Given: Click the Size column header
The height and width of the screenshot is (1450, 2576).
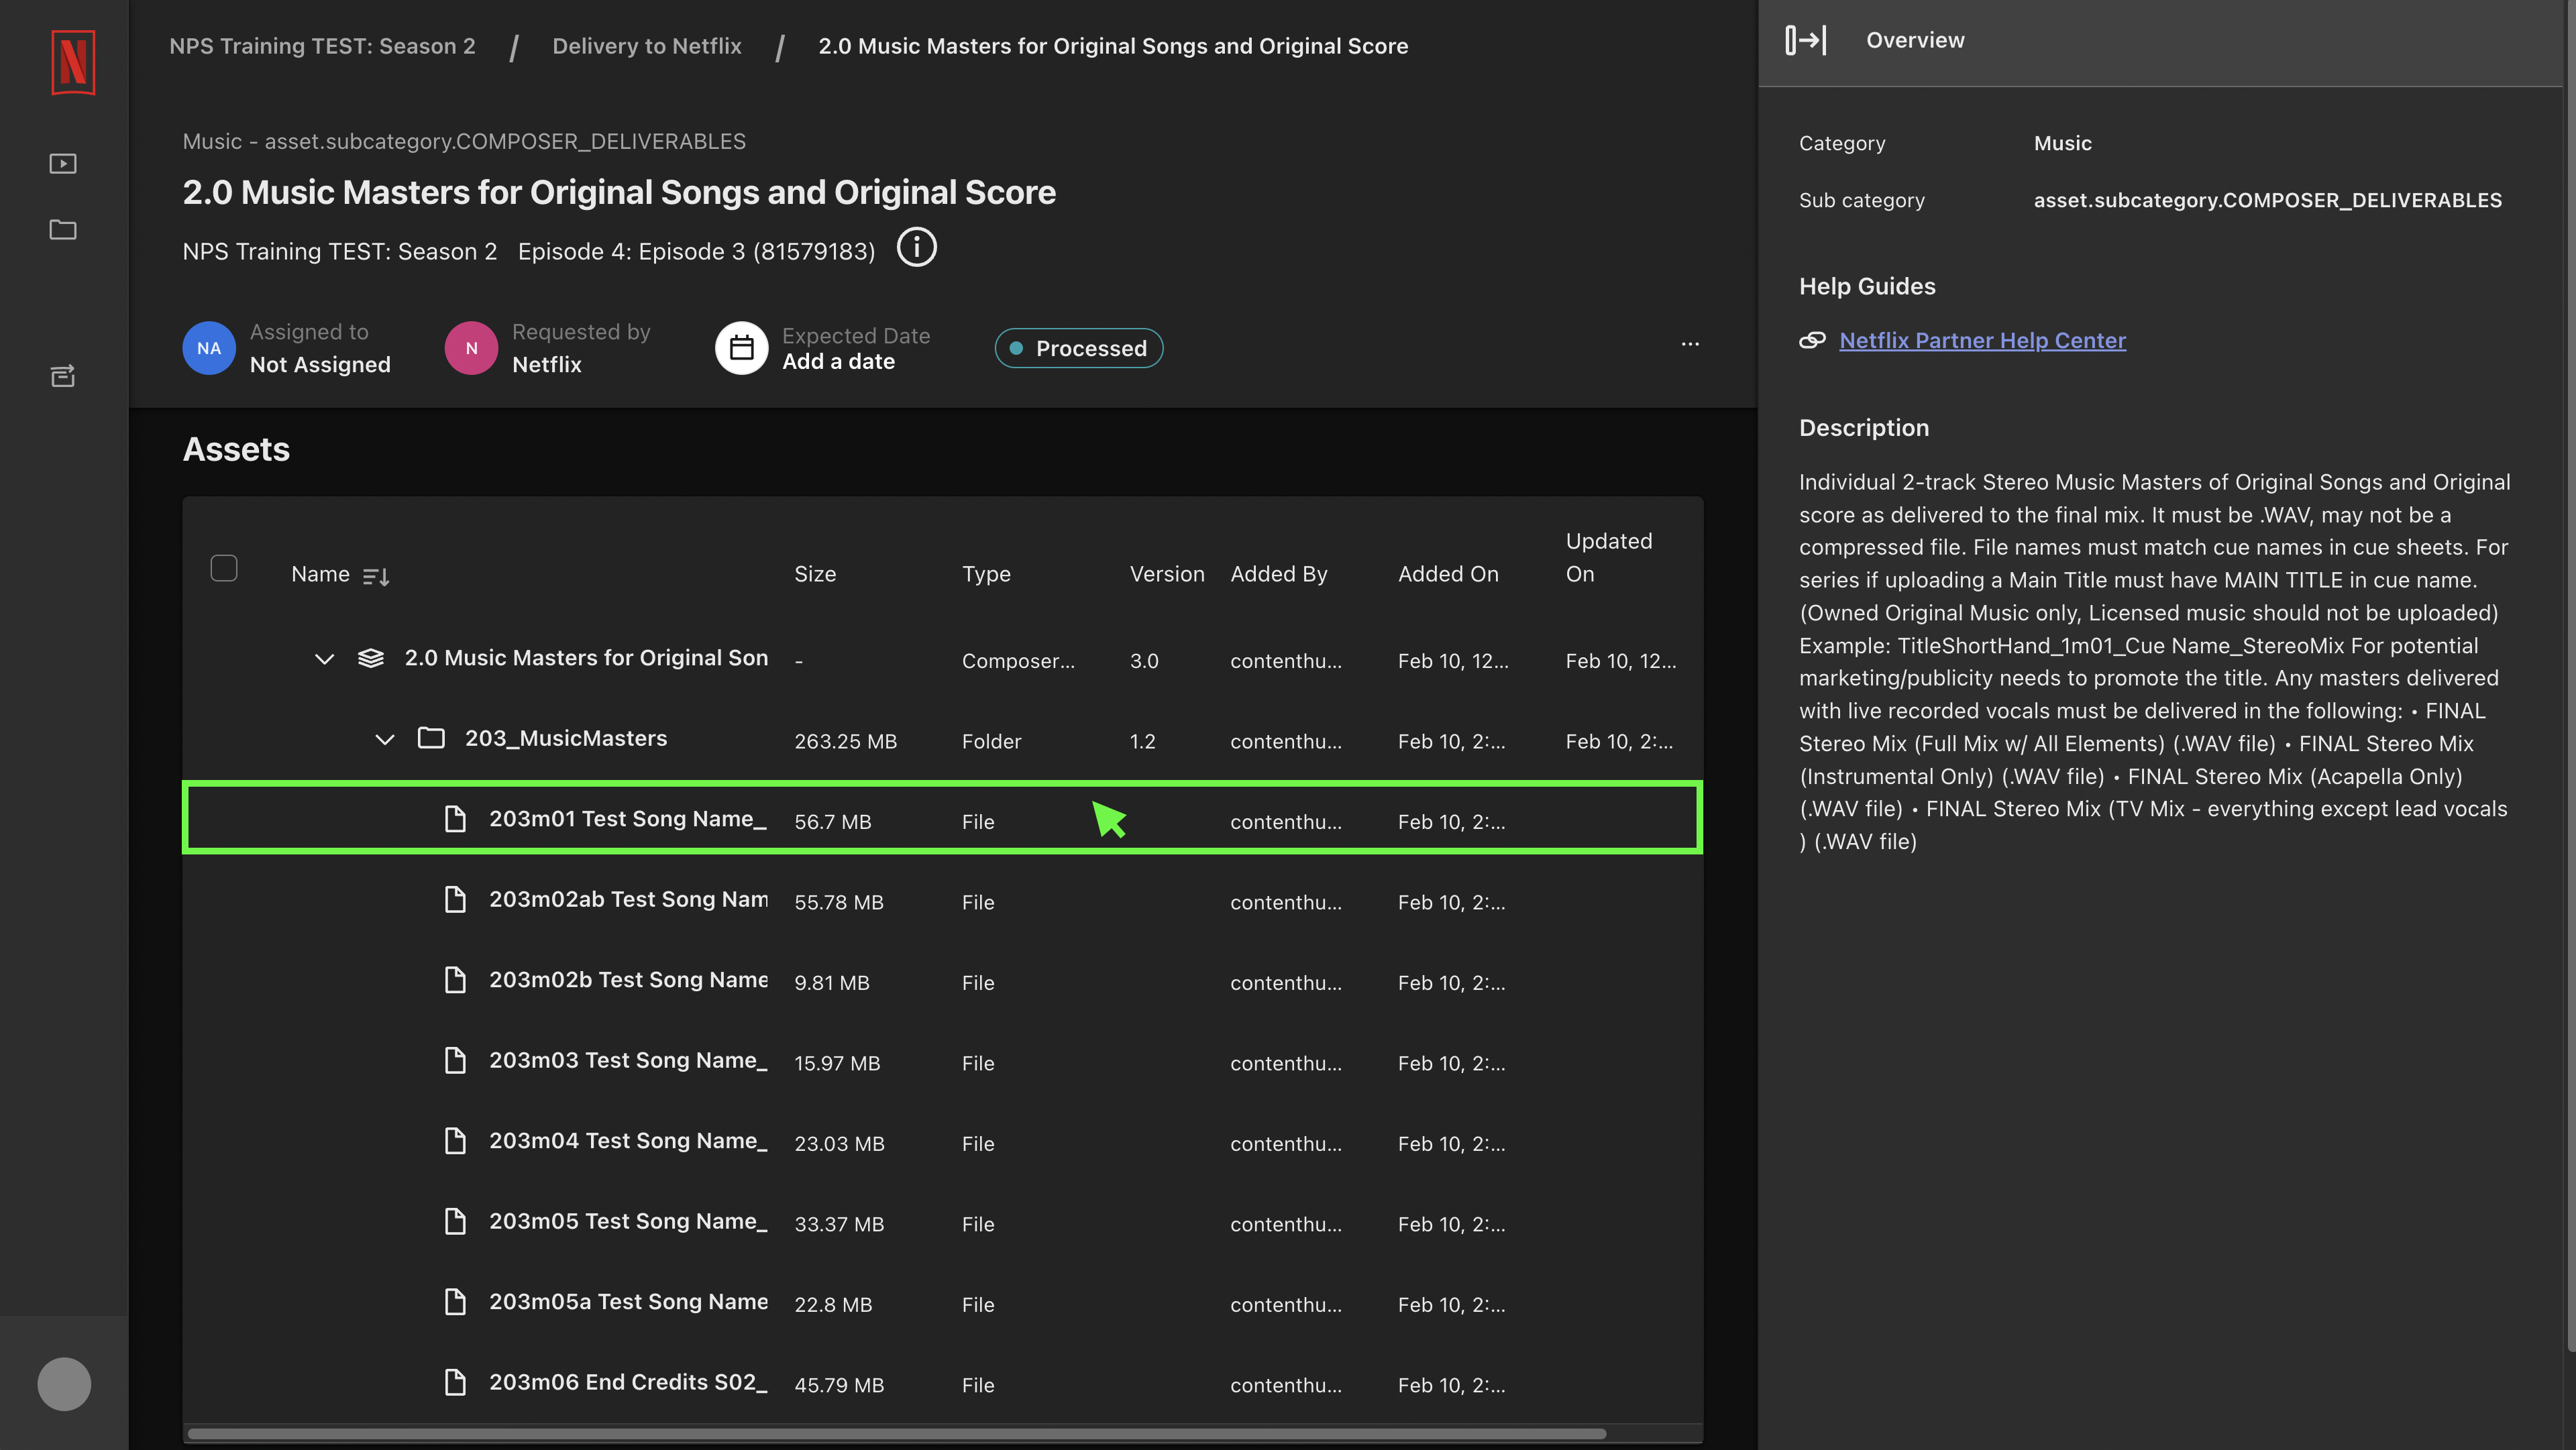Looking at the screenshot, I should [x=815, y=574].
